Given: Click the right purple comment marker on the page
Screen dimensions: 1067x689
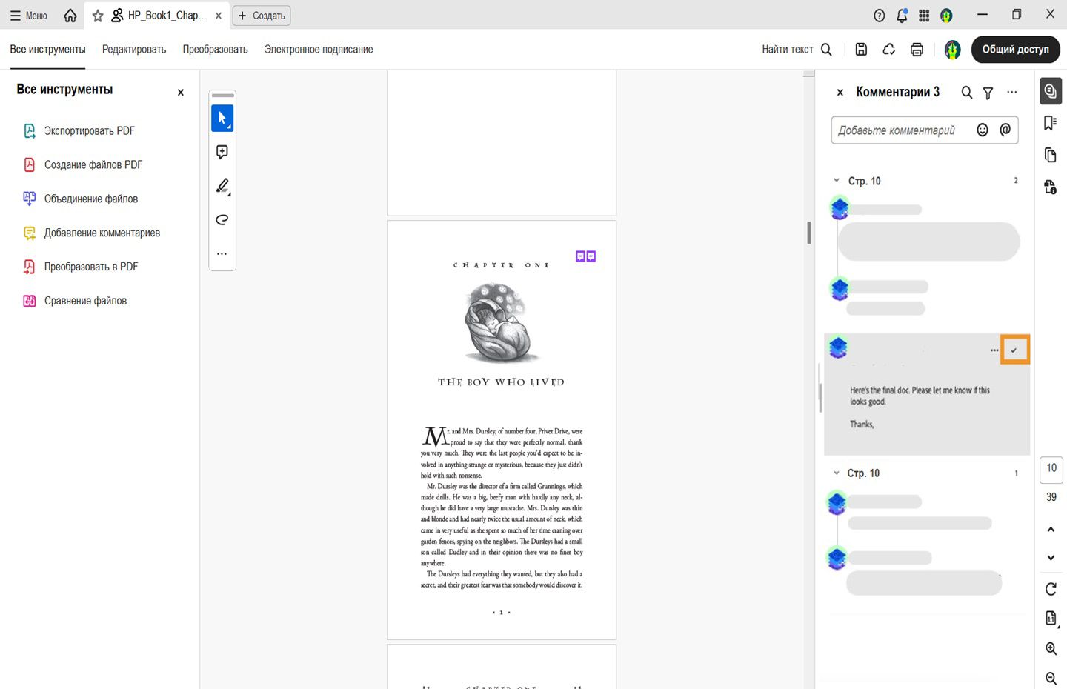Looking at the screenshot, I should pos(591,256).
